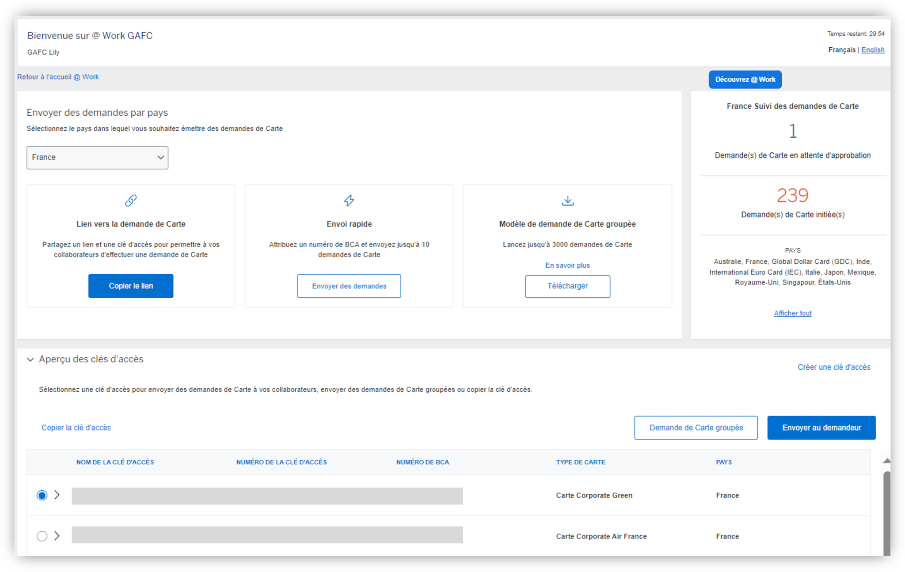Click Envoyer des demandes button
The height and width of the screenshot is (572, 905).
point(349,286)
